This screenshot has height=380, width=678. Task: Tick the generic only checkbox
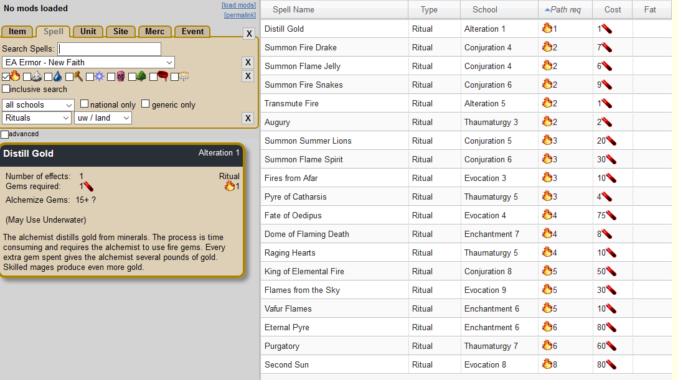(145, 104)
